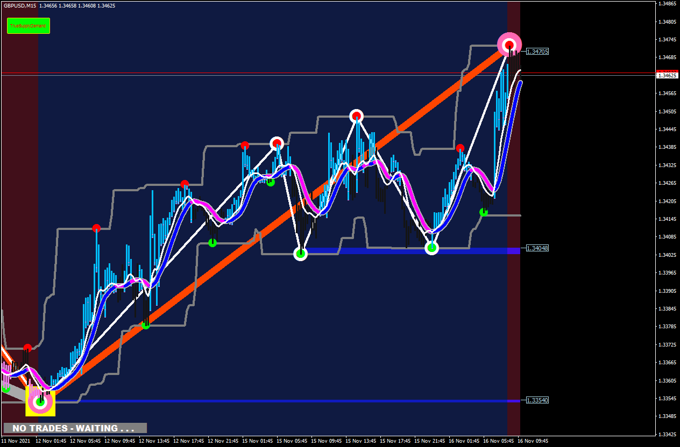Image resolution: width=680 pixels, height=447 pixels.
Task: Click 1.34865 on the price axis
Action: (x=668, y=4)
